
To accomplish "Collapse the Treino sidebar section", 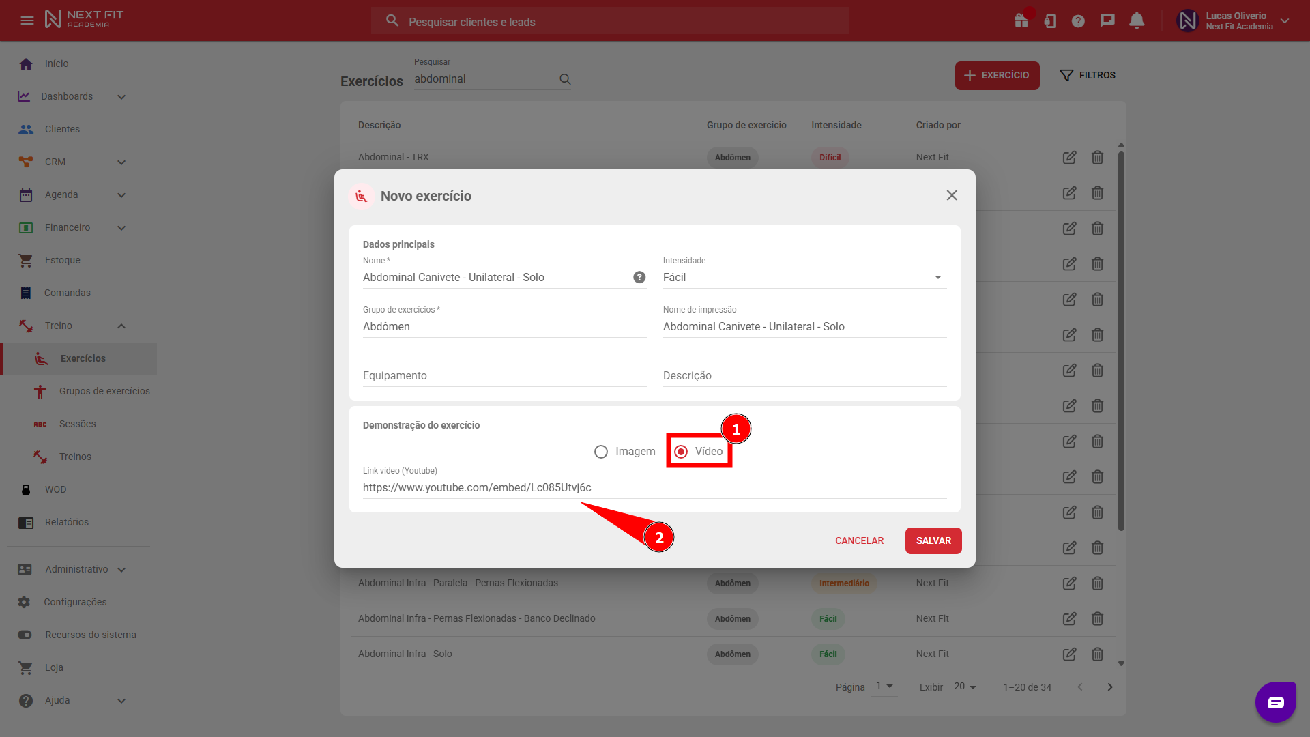I will (x=121, y=326).
